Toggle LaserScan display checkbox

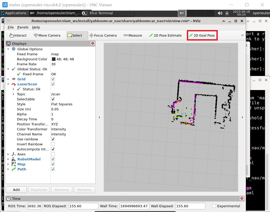pyautogui.click(x=53, y=84)
